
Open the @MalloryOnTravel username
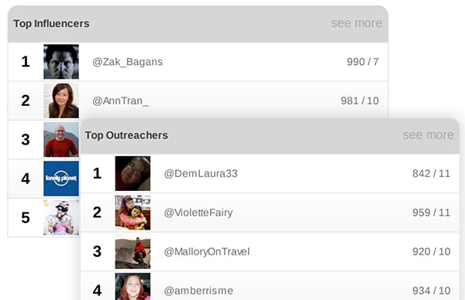pos(207,252)
